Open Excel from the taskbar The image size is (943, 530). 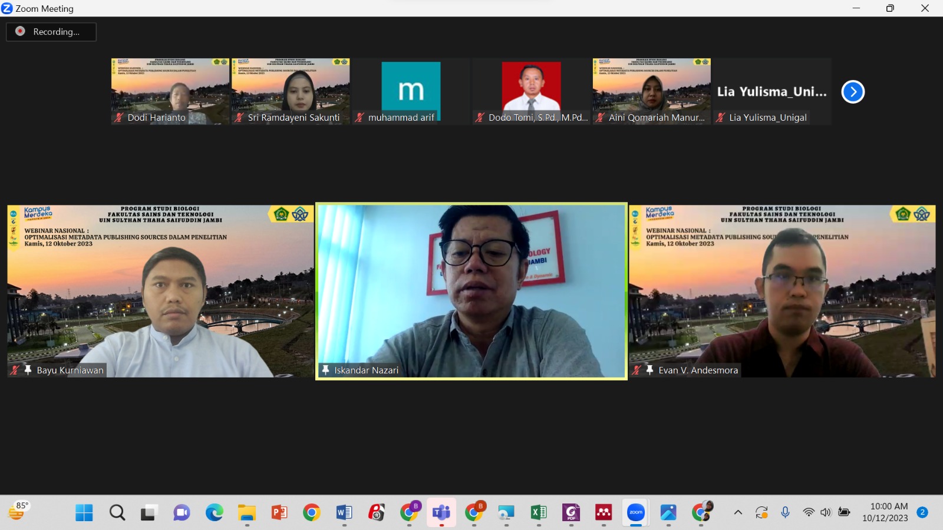tap(538, 512)
